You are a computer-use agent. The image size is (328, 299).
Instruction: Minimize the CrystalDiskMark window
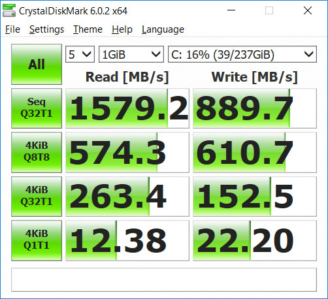tap(231, 10)
